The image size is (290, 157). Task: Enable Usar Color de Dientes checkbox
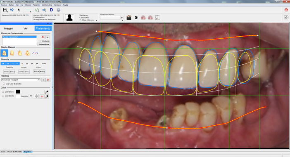4,84
